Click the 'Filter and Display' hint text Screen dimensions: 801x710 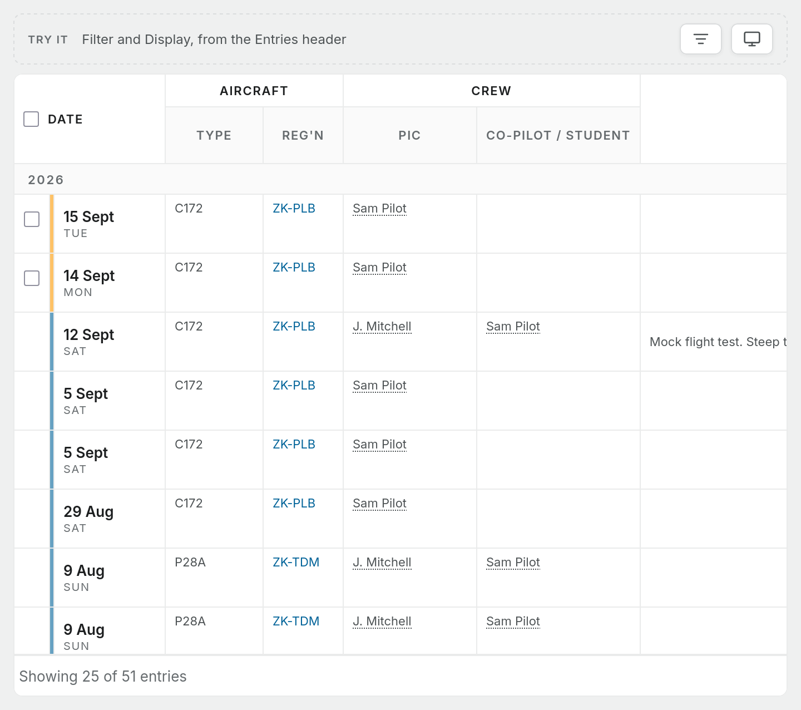(x=214, y=40)
